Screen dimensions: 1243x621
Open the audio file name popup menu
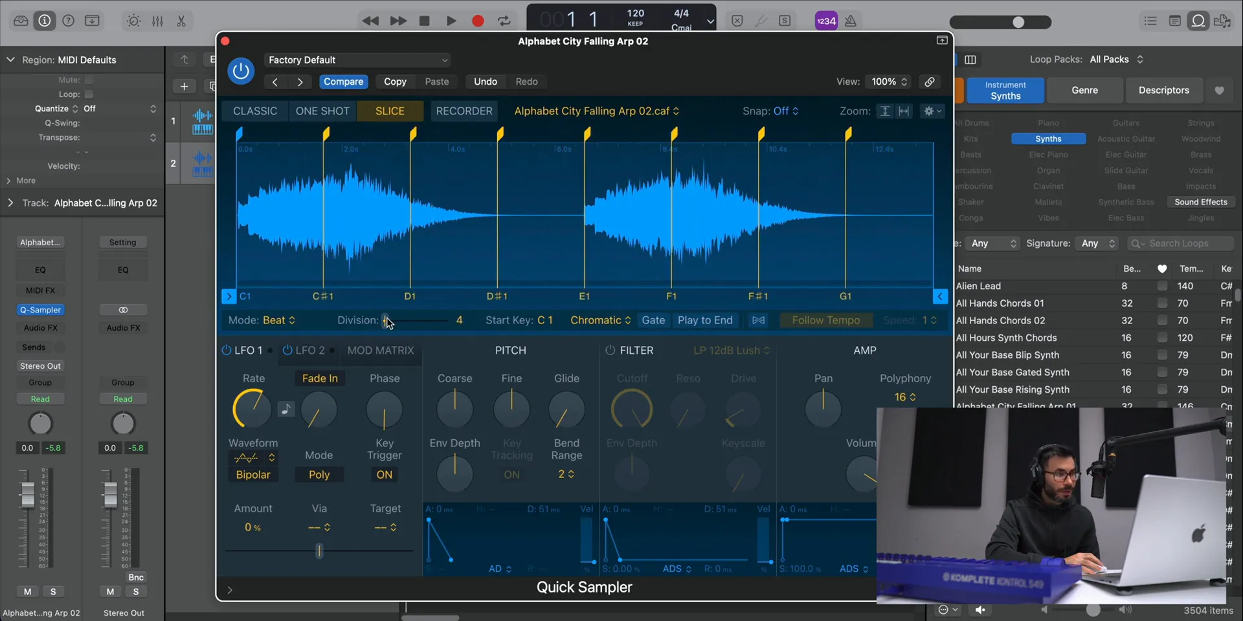click(596, 111)
